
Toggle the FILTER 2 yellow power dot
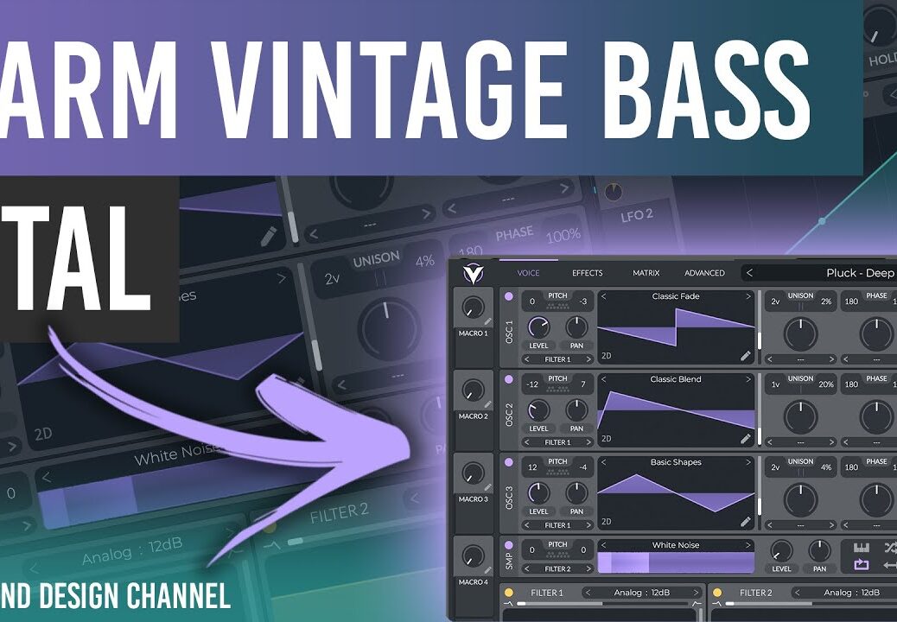coord(717,593)
